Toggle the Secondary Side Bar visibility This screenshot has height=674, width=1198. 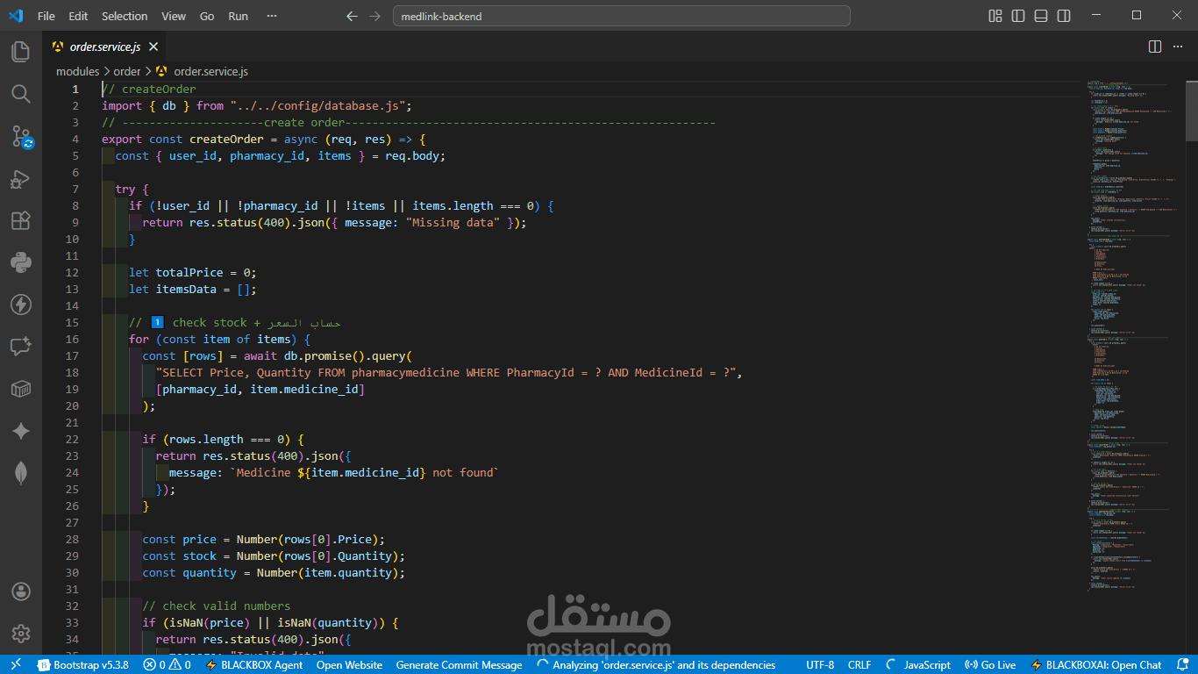1064,16
